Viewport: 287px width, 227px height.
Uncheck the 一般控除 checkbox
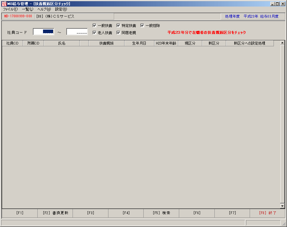tap(142, 26)
